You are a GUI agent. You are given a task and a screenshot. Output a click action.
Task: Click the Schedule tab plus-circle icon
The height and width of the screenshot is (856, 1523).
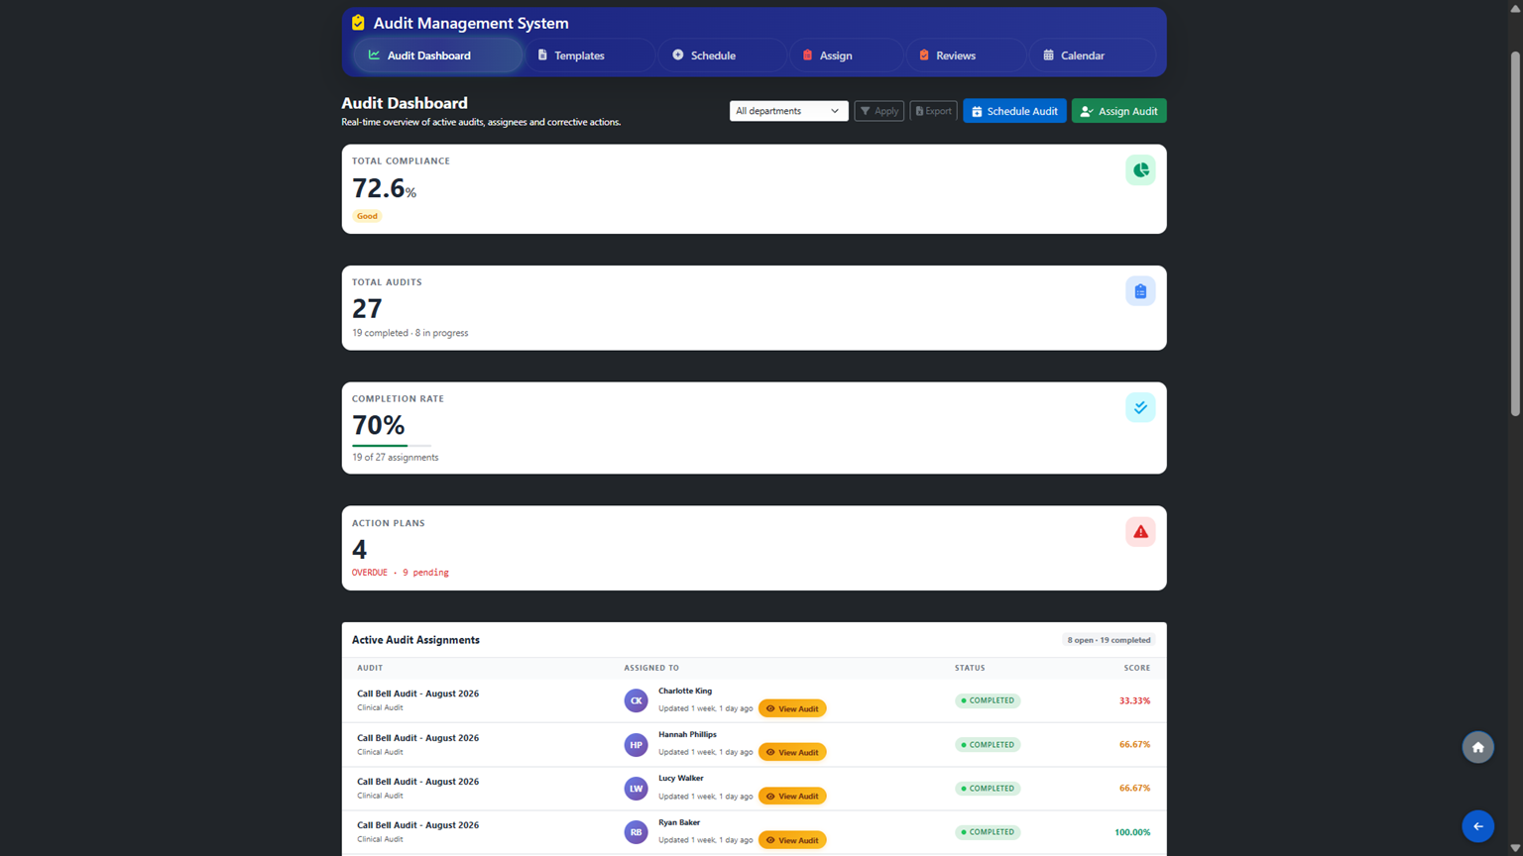[678, 55]
